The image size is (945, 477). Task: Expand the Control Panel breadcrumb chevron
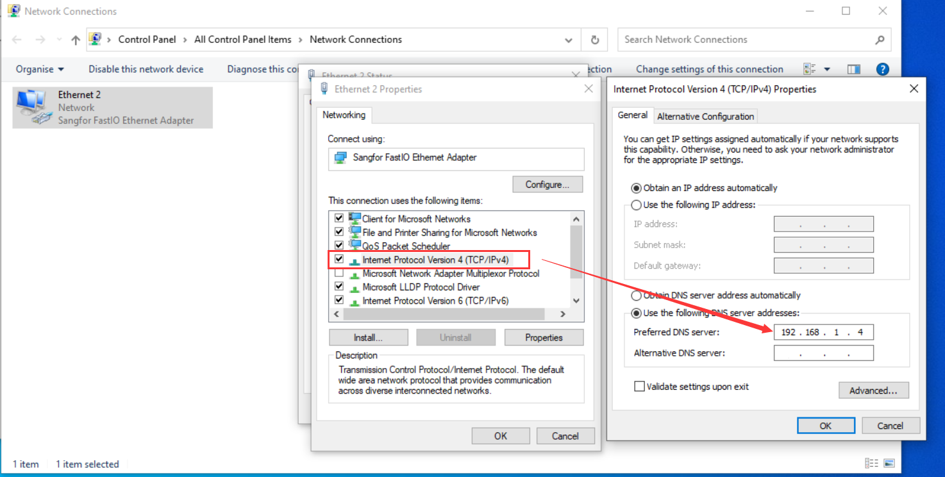tap(185, 40)
